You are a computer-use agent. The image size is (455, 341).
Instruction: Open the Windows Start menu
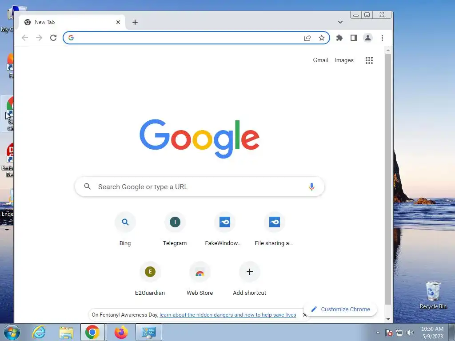12,332
